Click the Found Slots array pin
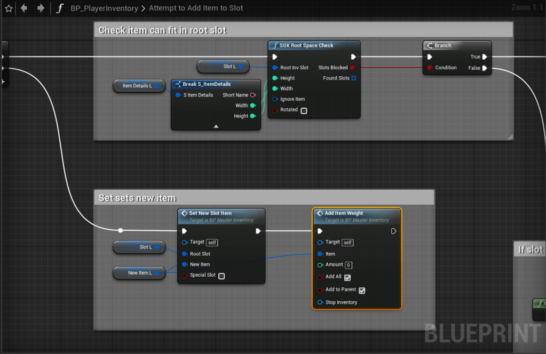Screen dimensions: 546x354 353,78
